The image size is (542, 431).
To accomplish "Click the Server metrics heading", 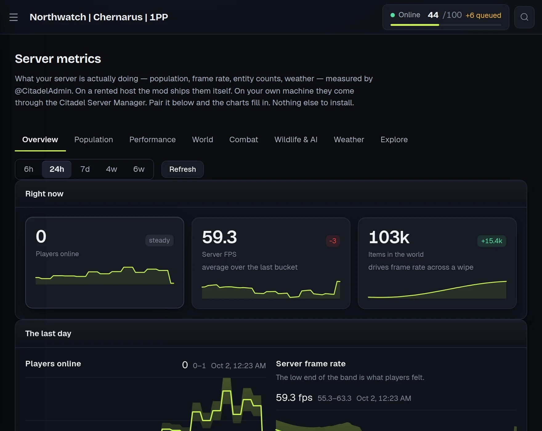I will pos(58,59).
